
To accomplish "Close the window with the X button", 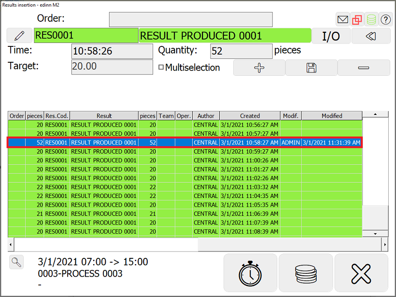I will pos(361,273).
